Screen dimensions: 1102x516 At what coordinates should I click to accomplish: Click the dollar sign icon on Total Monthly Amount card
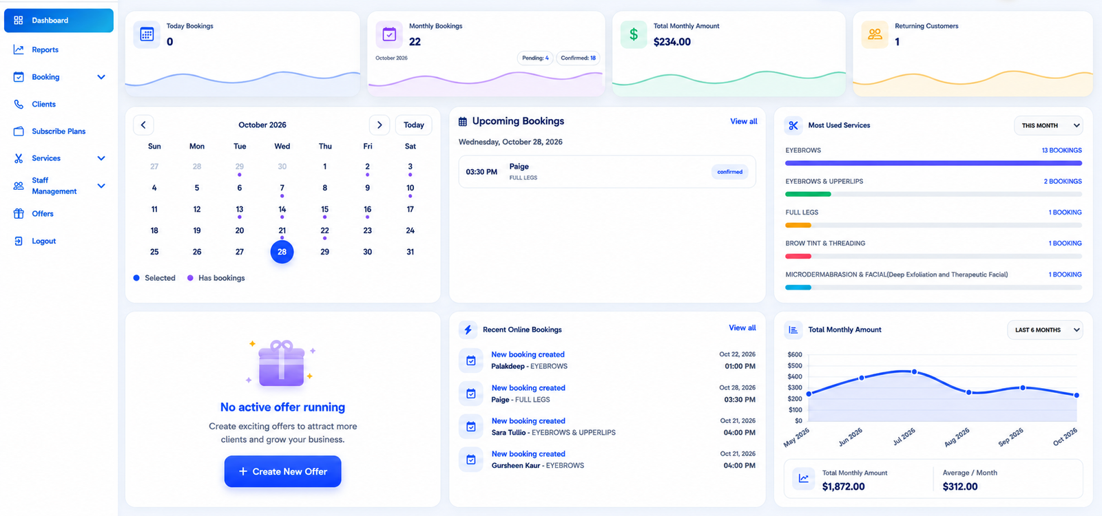pyautogui.click(x=634, y=34)
